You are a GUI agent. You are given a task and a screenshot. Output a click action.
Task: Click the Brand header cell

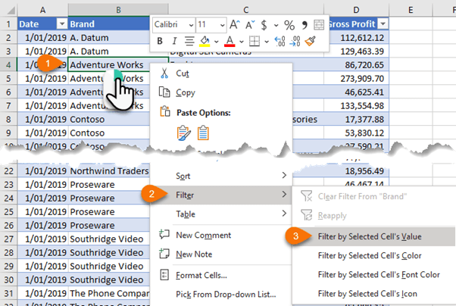[109, 23]
